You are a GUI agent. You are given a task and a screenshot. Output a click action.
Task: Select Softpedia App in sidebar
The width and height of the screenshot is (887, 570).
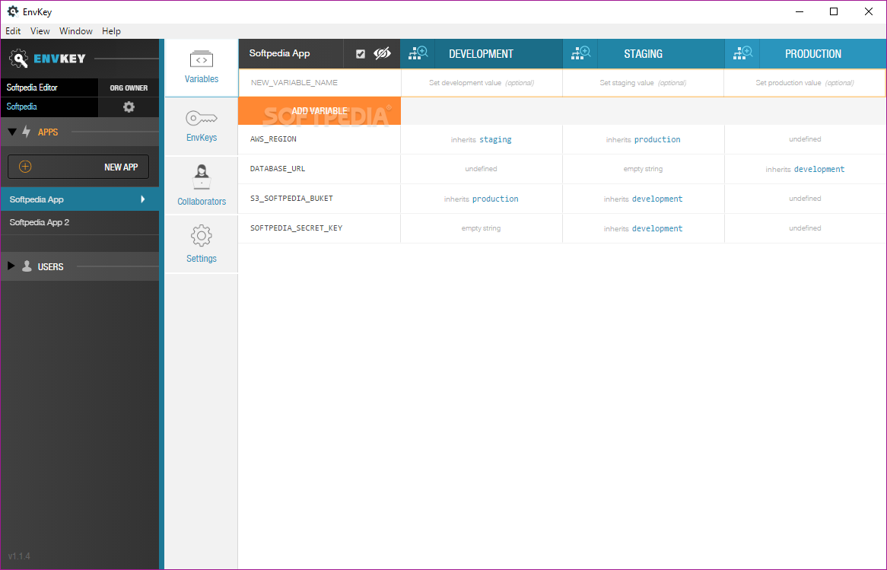(79, 199)
